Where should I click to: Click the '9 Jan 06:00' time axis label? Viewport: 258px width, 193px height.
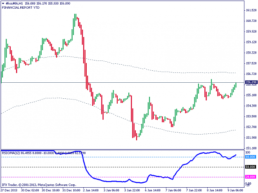235,191
